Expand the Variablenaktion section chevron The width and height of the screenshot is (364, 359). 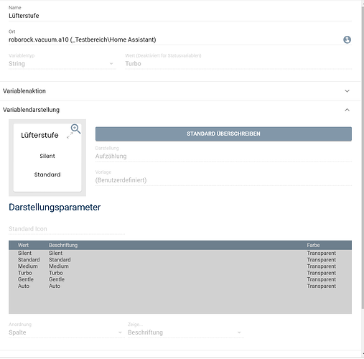(x=347, y=91)
